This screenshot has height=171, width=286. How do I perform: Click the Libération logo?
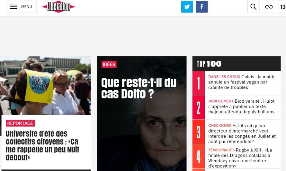pyautogui.click(x=58, y=7)
